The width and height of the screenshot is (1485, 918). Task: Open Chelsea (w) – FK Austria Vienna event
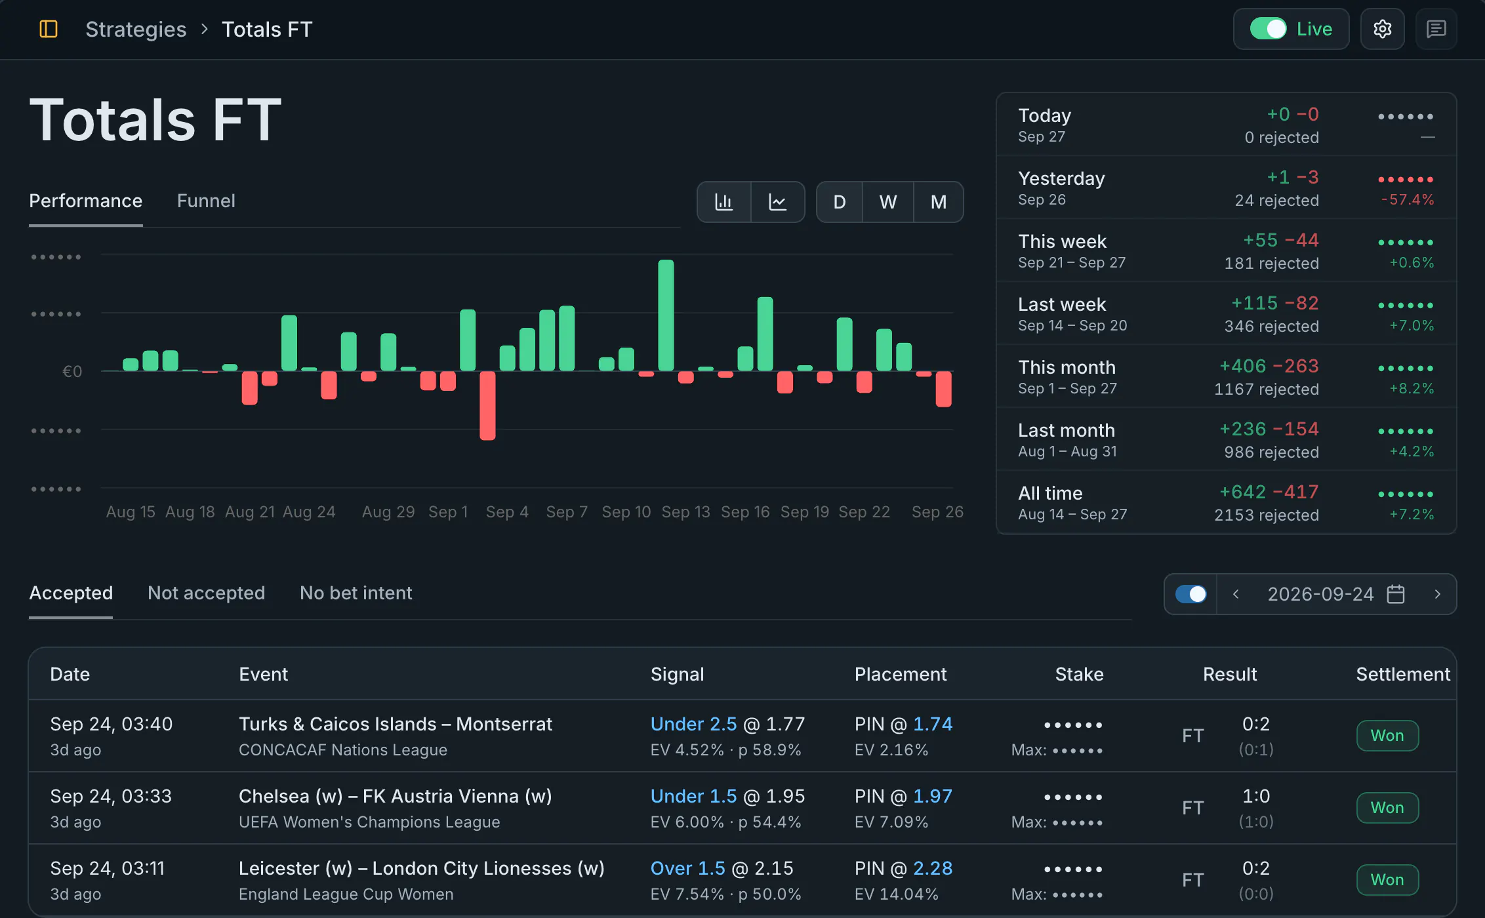coord(396,796)
